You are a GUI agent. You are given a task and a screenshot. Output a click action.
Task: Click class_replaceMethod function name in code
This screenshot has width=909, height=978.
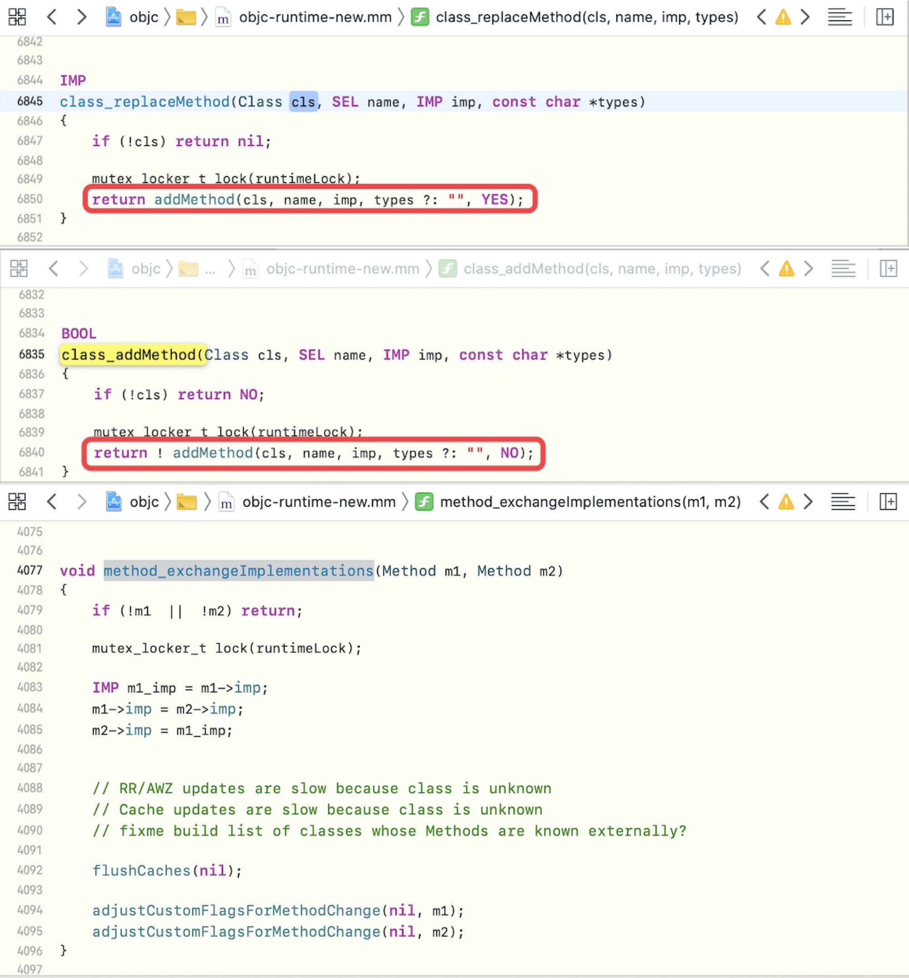145,102
